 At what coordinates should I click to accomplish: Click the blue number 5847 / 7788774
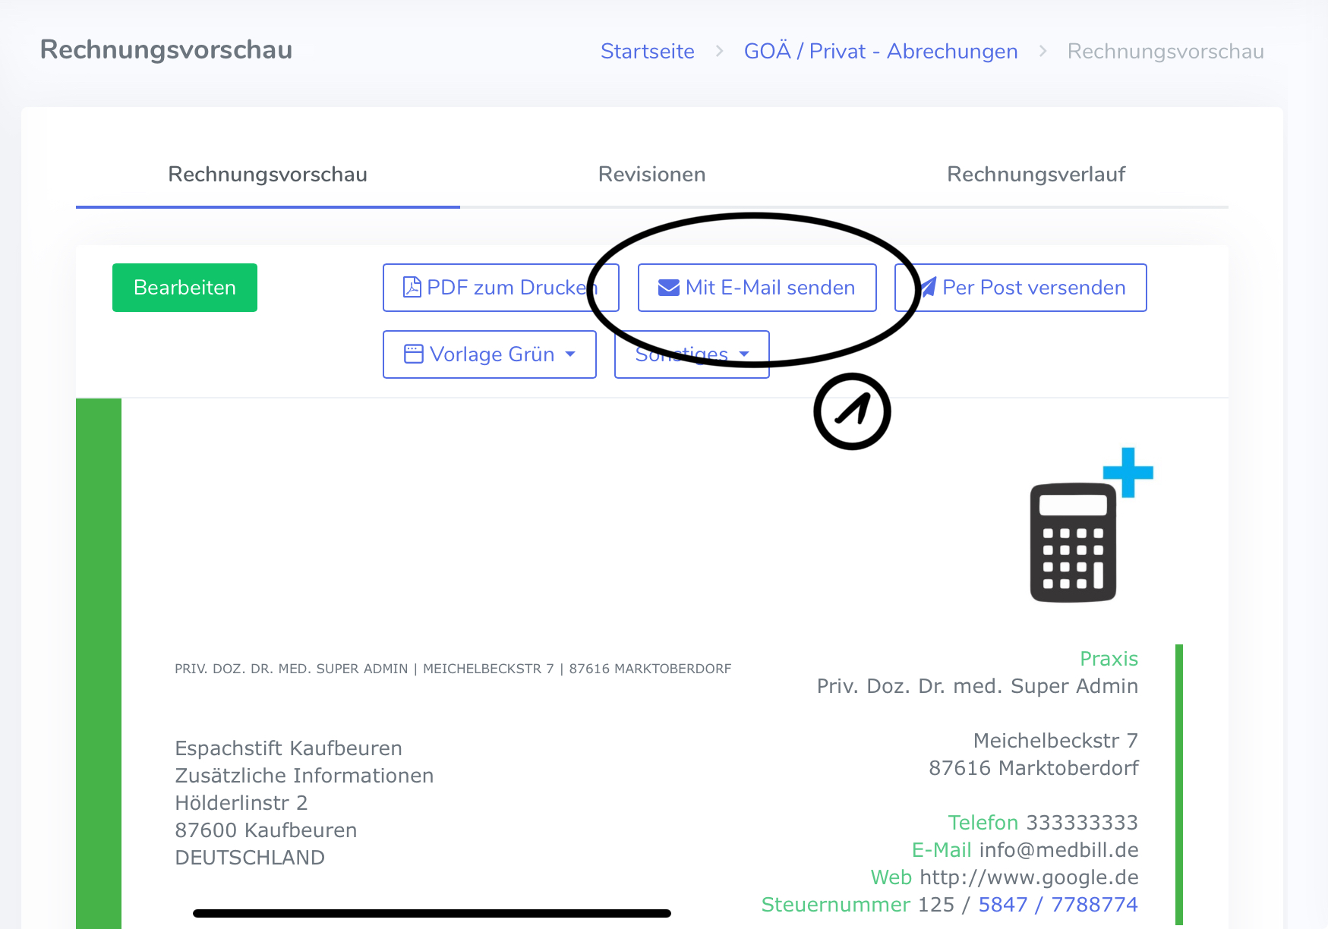click(1058, 905)
